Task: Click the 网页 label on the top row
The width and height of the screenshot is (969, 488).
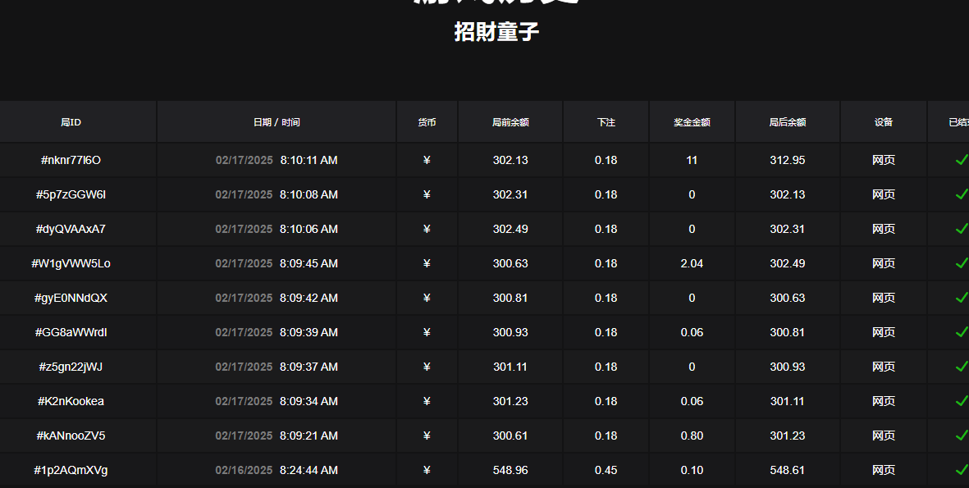Action: [x=884, y=160]
